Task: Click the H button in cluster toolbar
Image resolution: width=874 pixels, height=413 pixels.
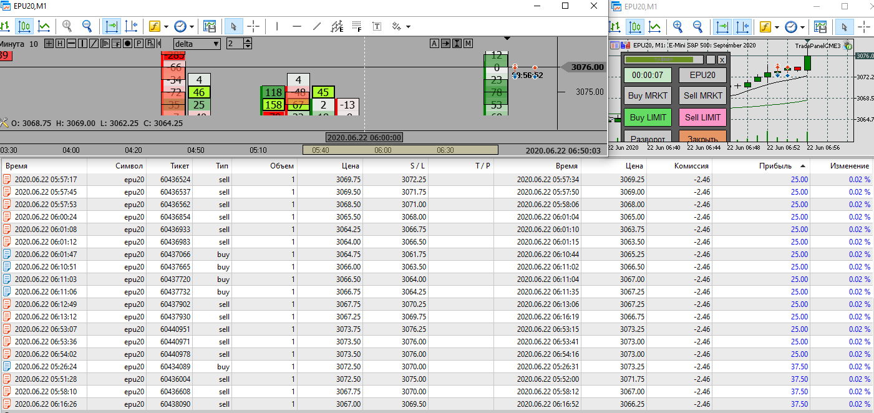Action: [x=60, y=44]
